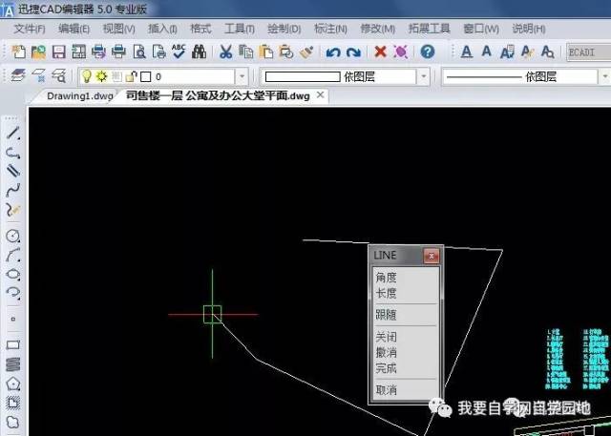Open the 拓展工具 menu
The height and width of the screenshot is (436, 611).
[x=429, y=29]
